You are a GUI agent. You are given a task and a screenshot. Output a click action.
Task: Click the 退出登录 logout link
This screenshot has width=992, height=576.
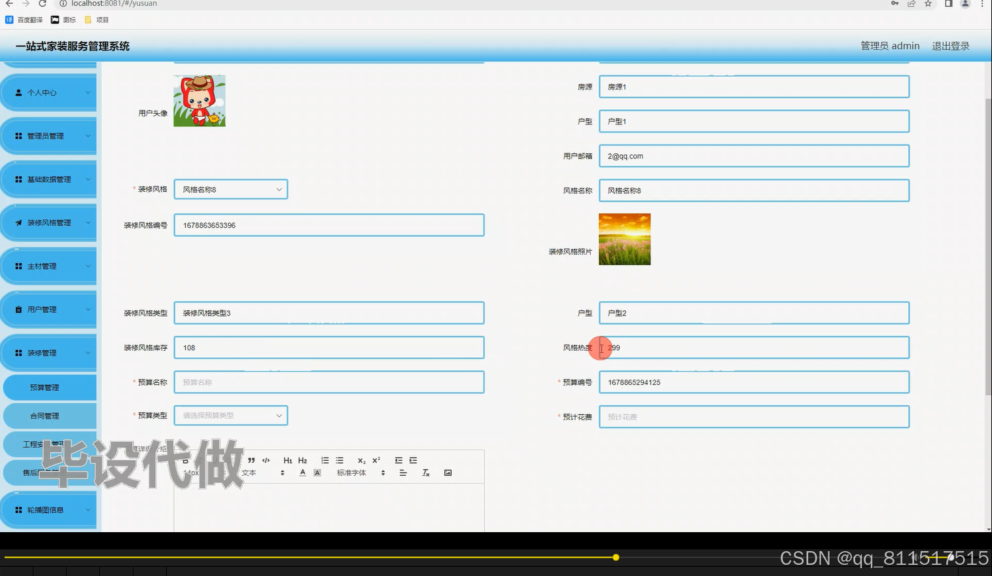[951, 46]
